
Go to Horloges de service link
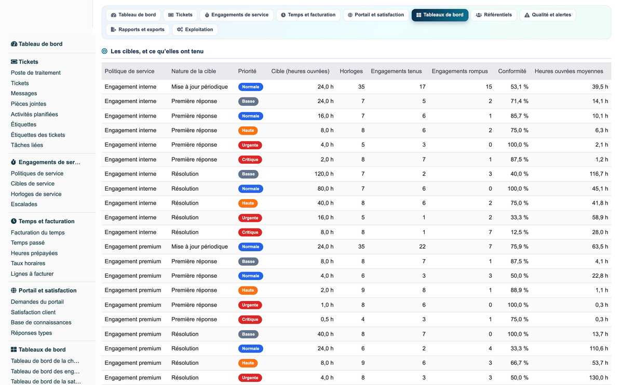pos(36,194)
